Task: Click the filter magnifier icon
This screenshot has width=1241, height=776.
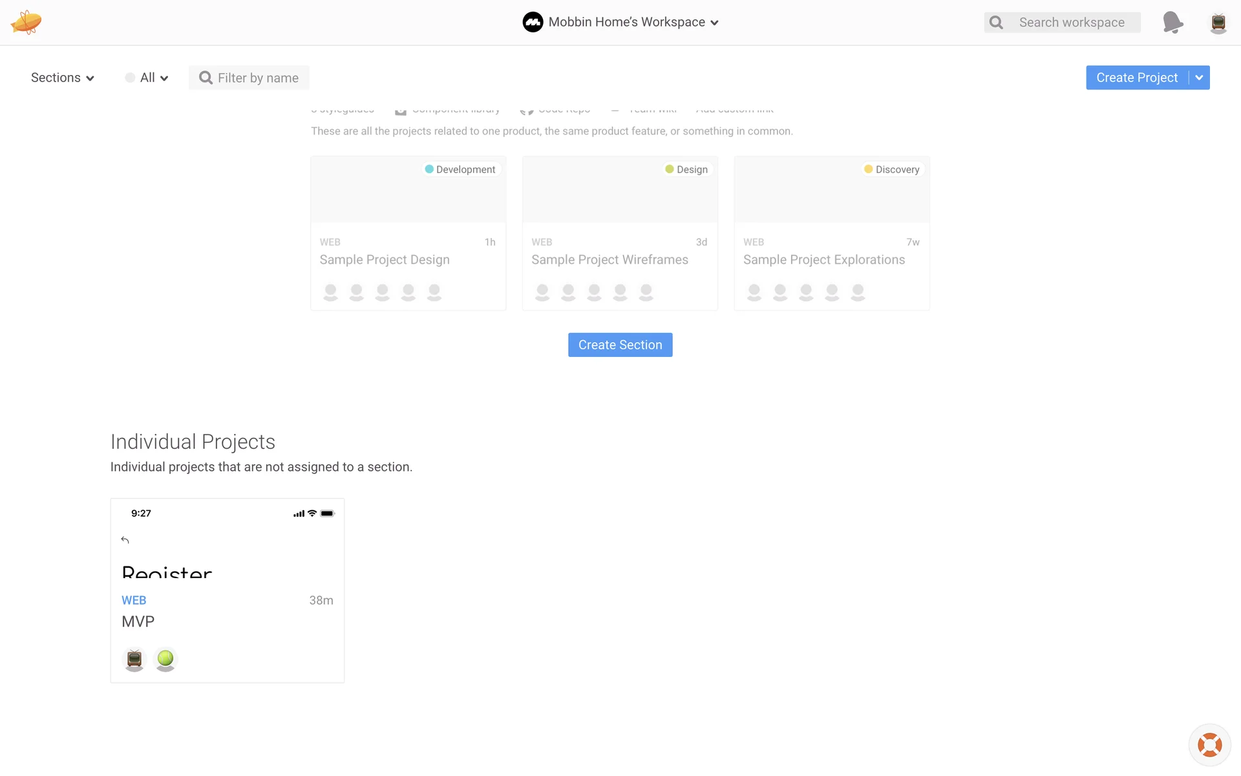Action: coord(206,78)
